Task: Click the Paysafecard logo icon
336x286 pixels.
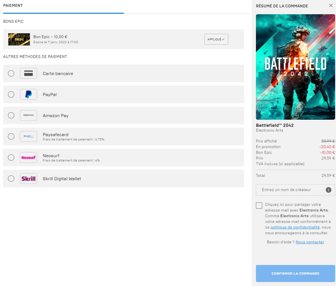Action: click(28, 136)
